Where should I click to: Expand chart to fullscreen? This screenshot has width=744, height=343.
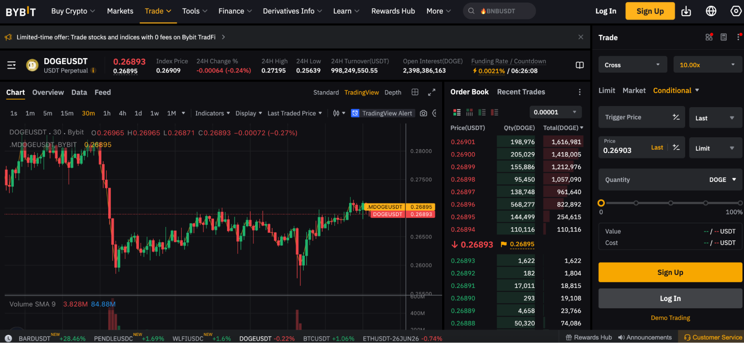point(431,92)
